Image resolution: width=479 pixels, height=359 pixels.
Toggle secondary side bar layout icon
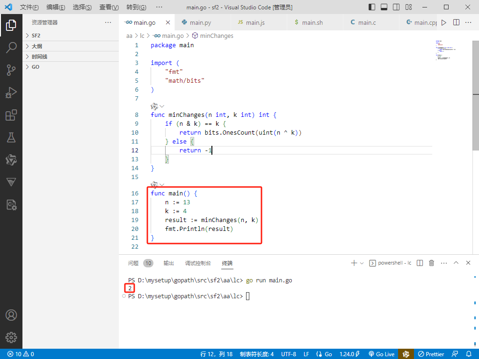[396, 7]
